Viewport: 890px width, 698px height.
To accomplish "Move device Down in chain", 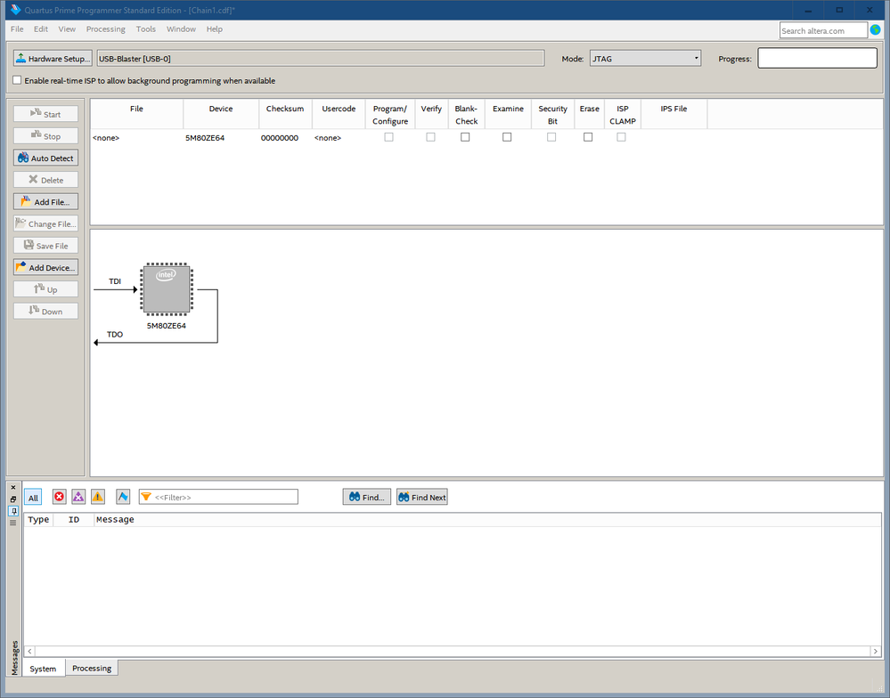I will (x=46, y=312).
